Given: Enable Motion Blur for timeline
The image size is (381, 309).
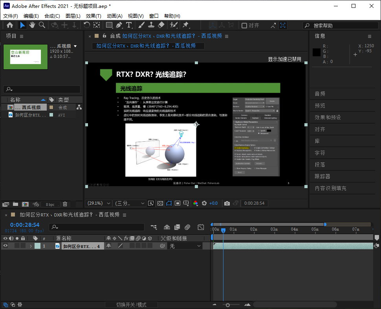Looking at the screenshot, I should 187,227.
